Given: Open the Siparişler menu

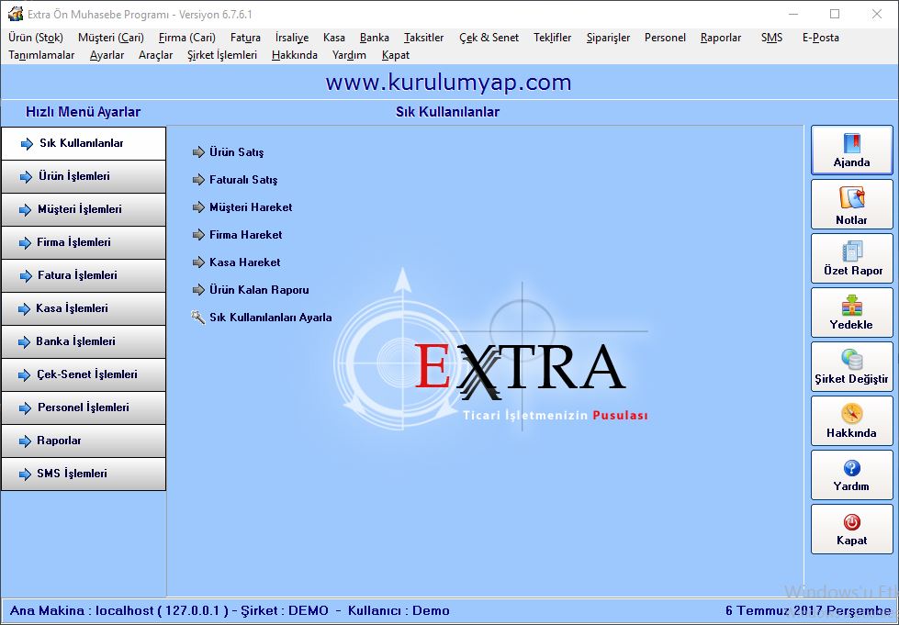Looking at the screenshot, I should pos(608,38).
